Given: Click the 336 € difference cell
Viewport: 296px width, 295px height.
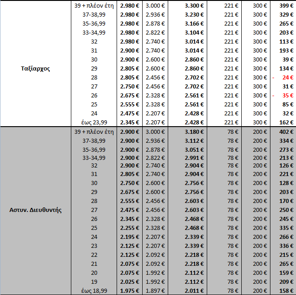Looking at the screenshot, I should 284,246.
